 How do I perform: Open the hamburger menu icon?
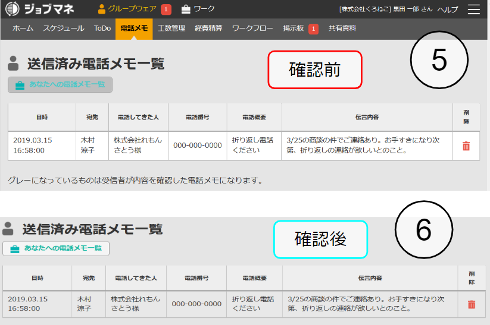tap(474, 10)
